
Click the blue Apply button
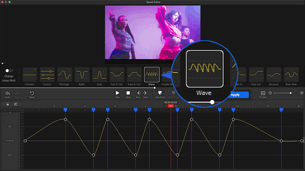(x=239, y=95)
